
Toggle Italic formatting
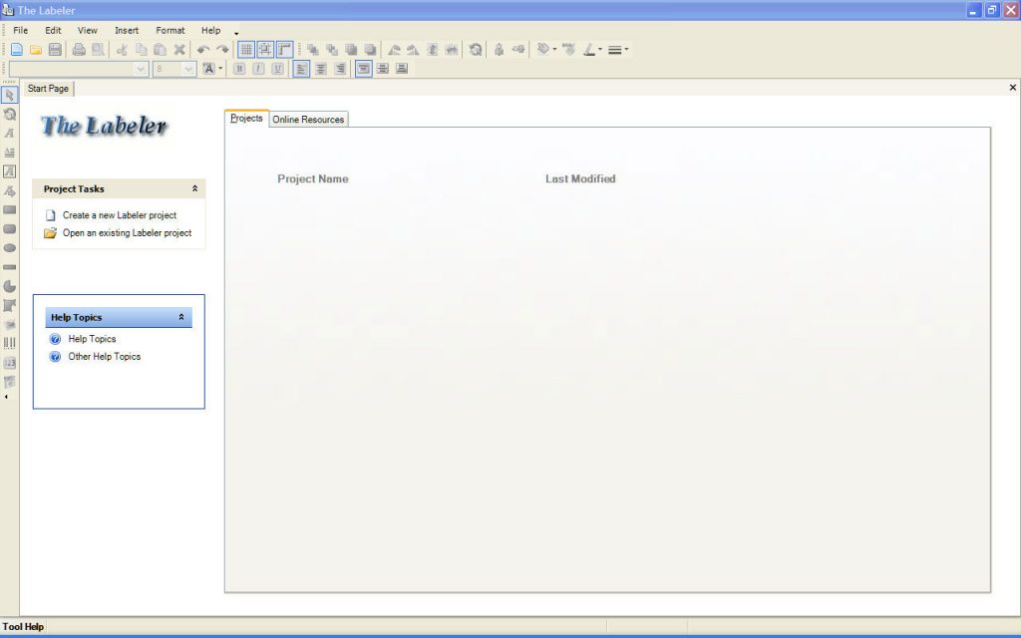tap(258, 69)
